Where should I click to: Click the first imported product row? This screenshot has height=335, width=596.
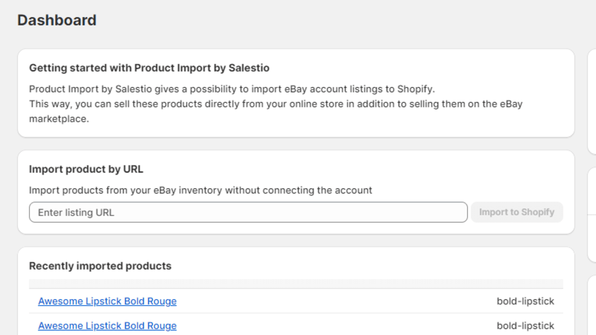[296, 301]
